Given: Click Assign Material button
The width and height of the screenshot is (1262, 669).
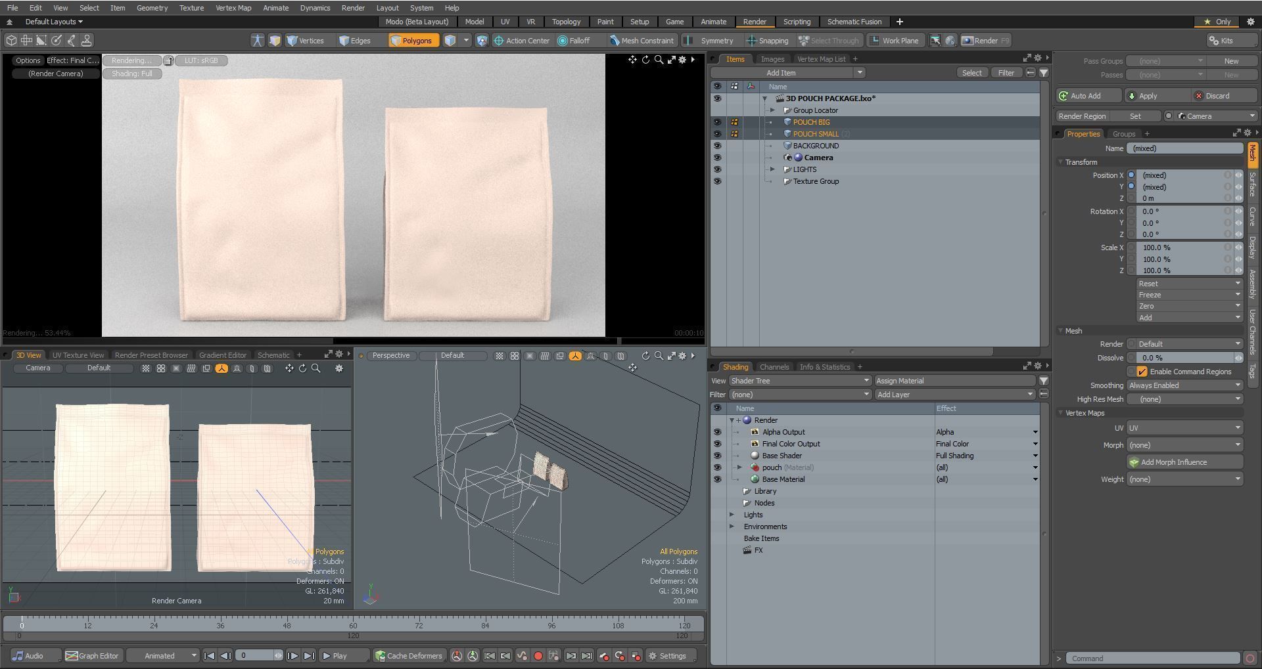Looking at the screenshot, I should coord(955,381).
